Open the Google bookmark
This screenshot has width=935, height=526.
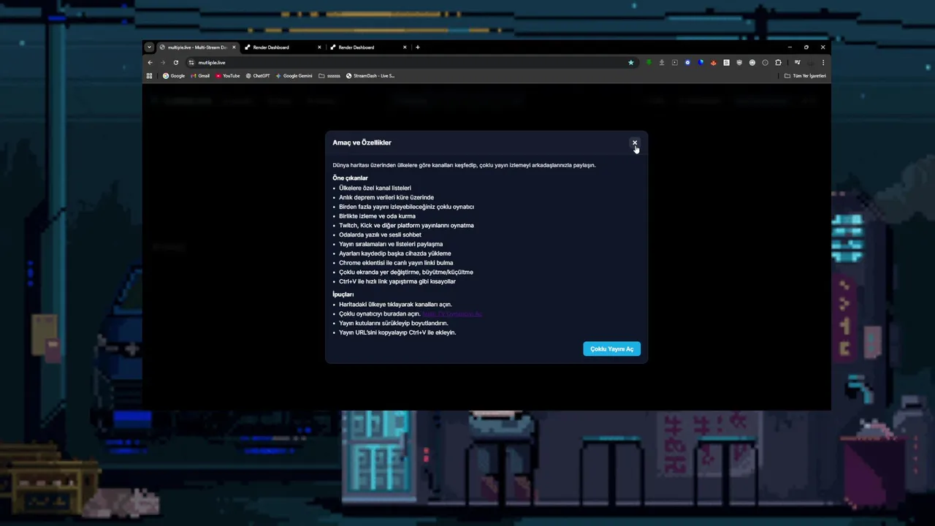174,76
